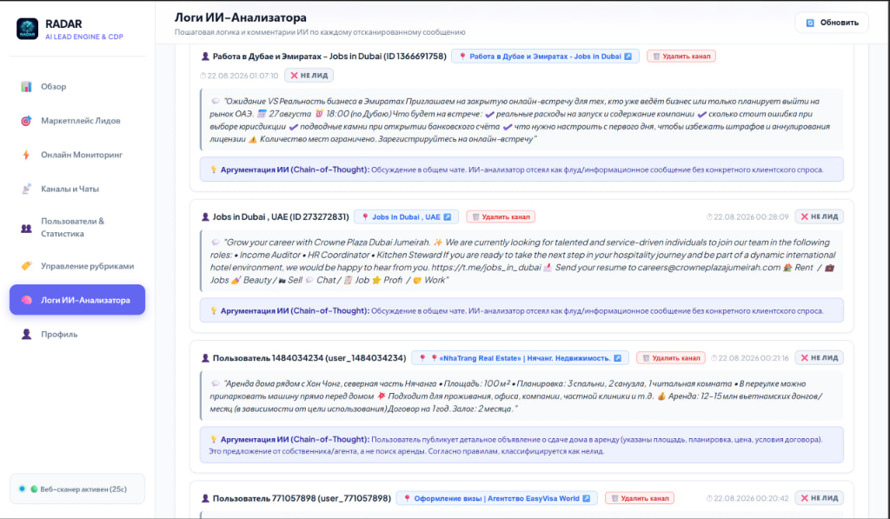
Task: Open Пользователи & Статистика
Action: [x=77, y=227]
